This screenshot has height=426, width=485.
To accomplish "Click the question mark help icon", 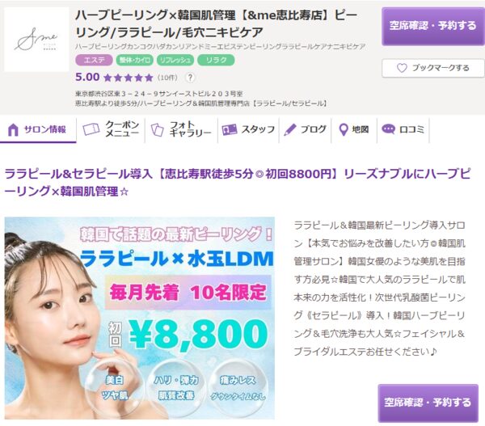I will pyautogui.click(x=190, y=78).
